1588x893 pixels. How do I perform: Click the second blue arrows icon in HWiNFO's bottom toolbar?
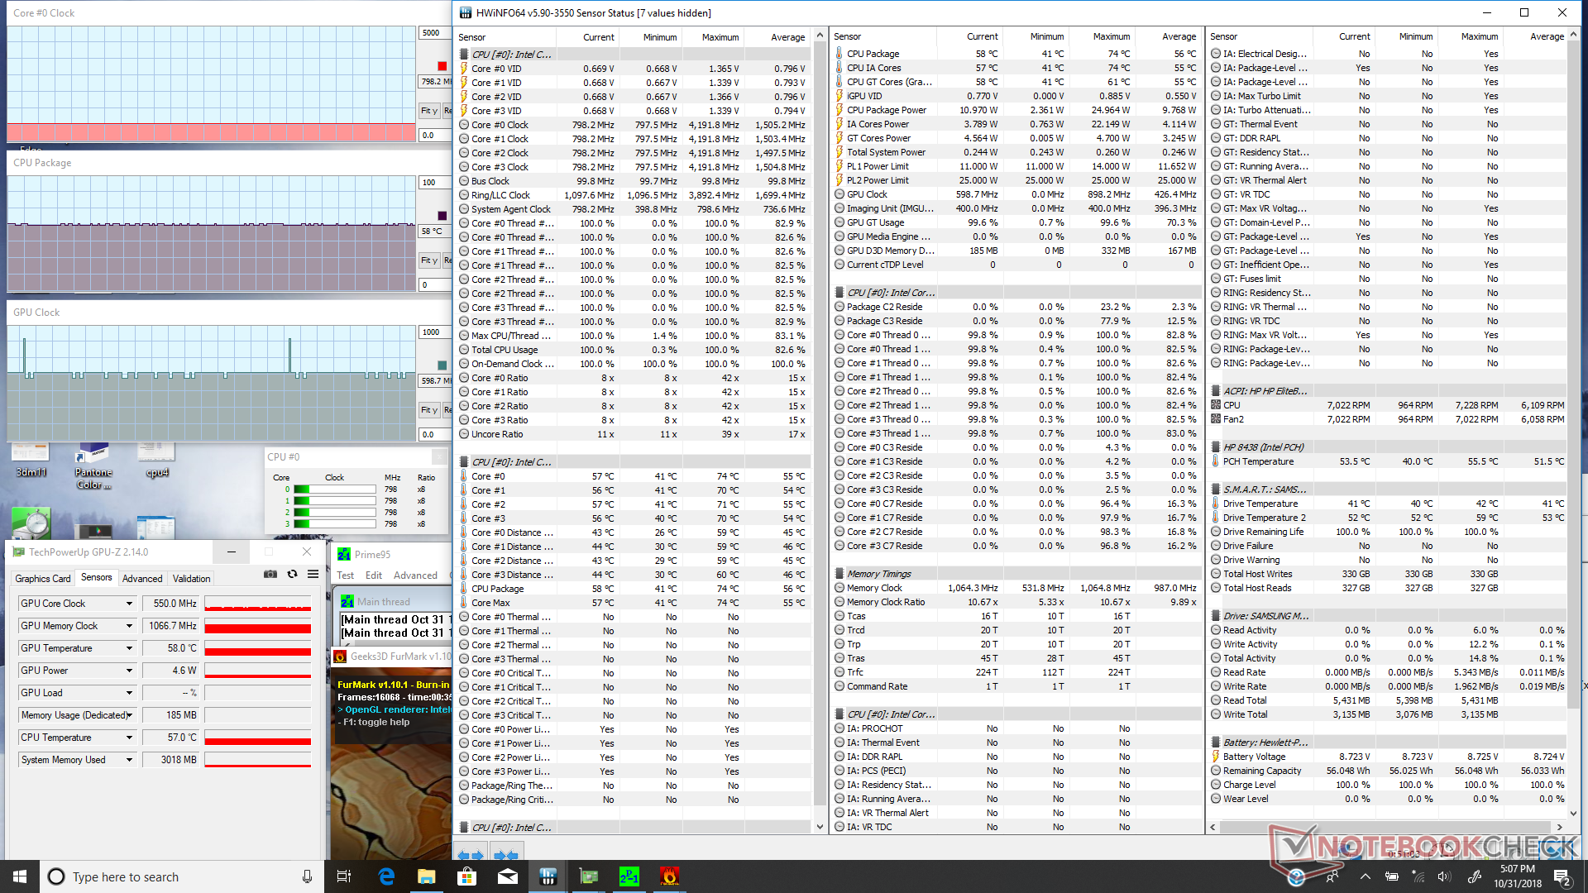click(505, 854)
